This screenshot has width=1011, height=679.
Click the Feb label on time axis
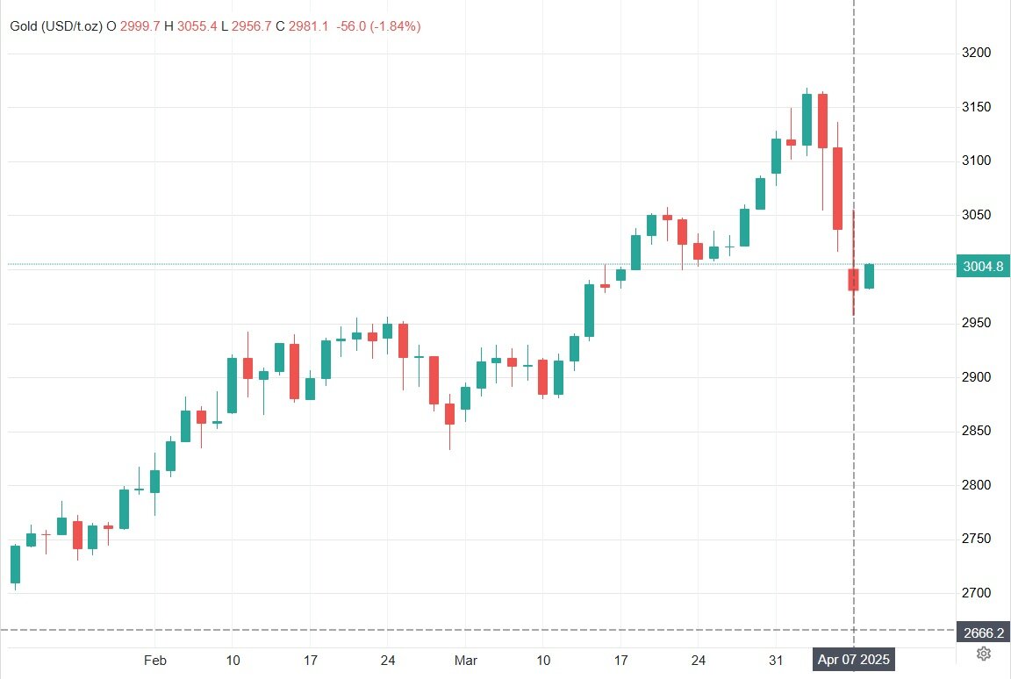tap(154, 661)
